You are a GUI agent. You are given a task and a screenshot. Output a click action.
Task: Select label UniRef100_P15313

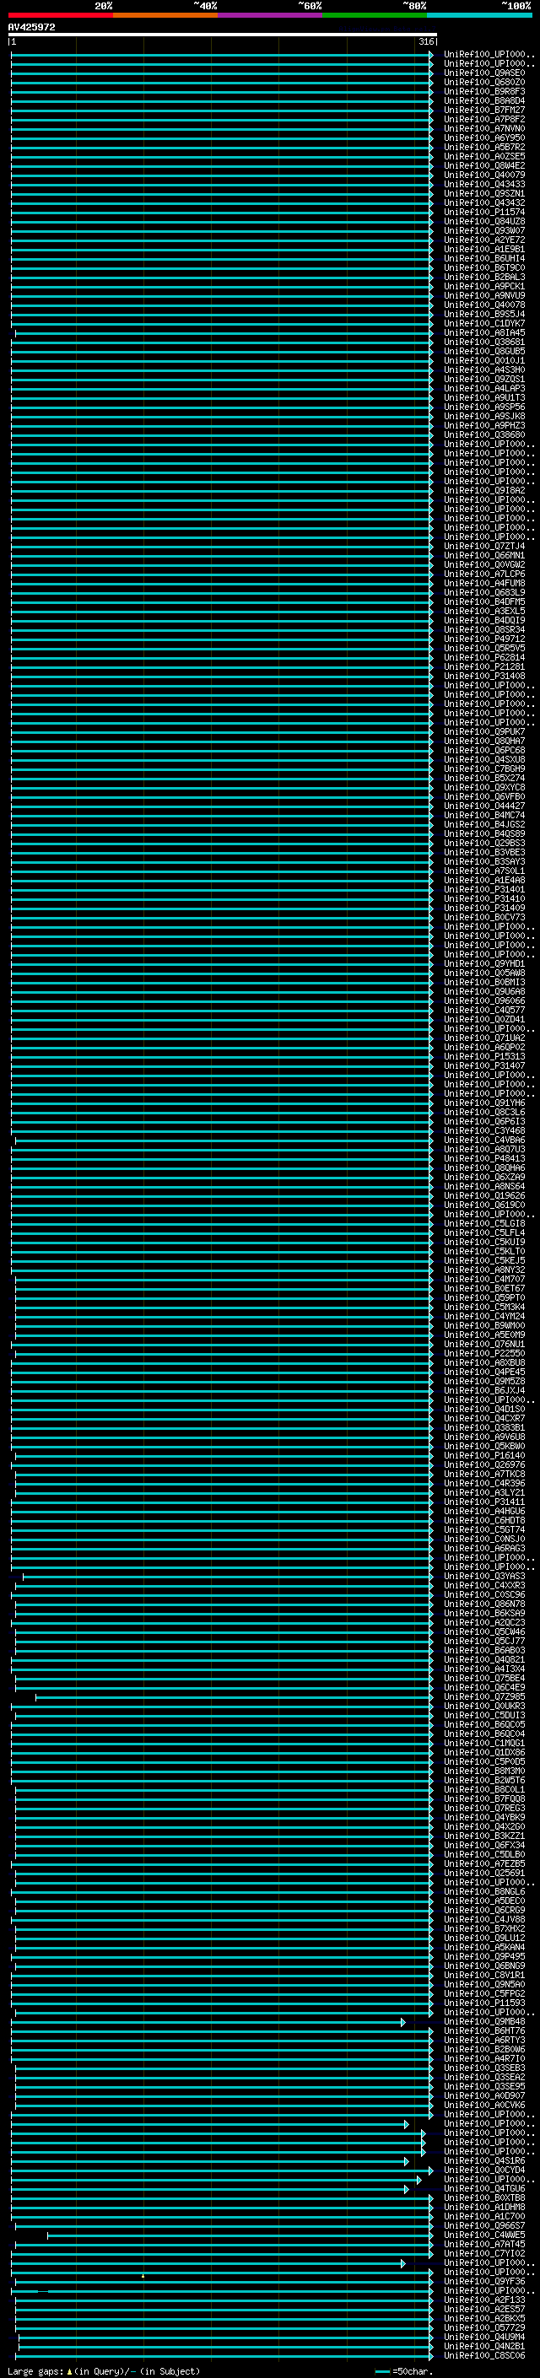[x=483, y=1056]
